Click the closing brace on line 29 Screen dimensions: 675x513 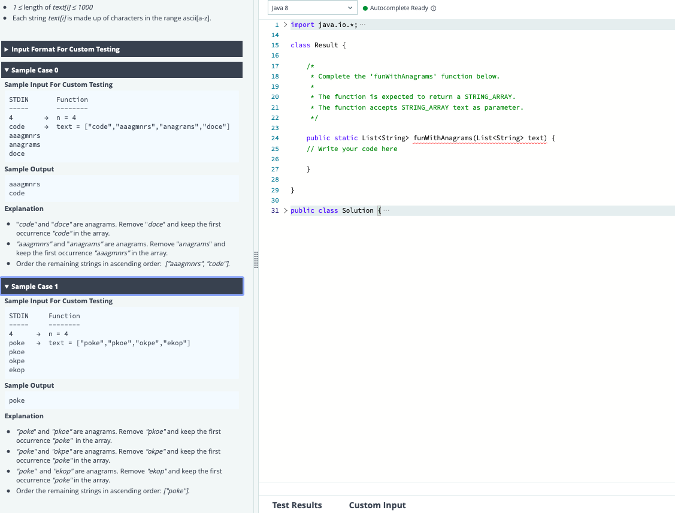click(292, 190)
